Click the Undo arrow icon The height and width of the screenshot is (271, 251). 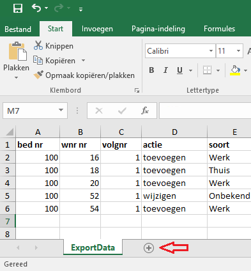click(x=36, y=8)
